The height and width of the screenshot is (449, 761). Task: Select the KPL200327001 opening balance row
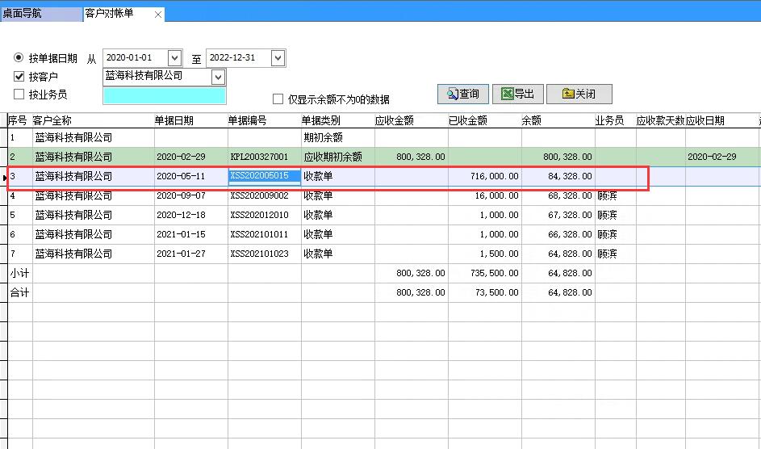pos(259,157)
